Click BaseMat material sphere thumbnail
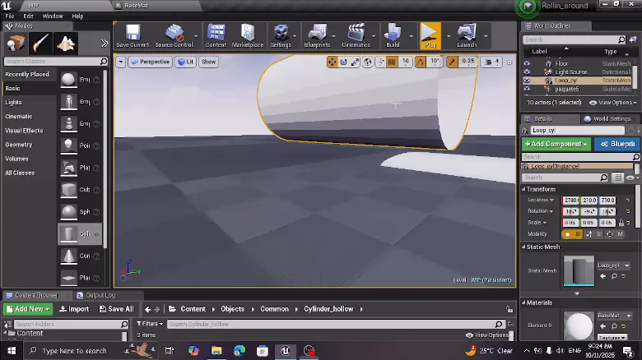 [x=579, y=325]
